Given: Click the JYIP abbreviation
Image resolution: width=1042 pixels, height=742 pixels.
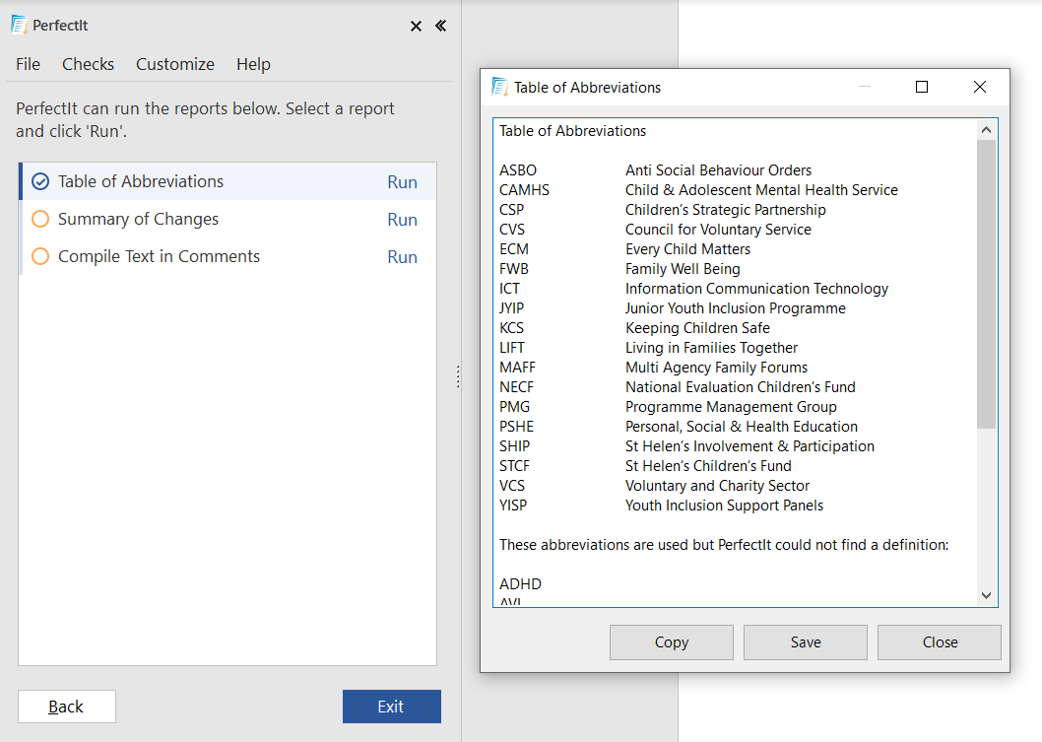Looking at the screenshot, I should (512, 308).
